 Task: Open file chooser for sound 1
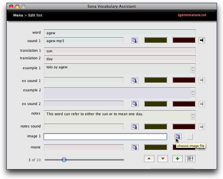click(x=134, y=40)
